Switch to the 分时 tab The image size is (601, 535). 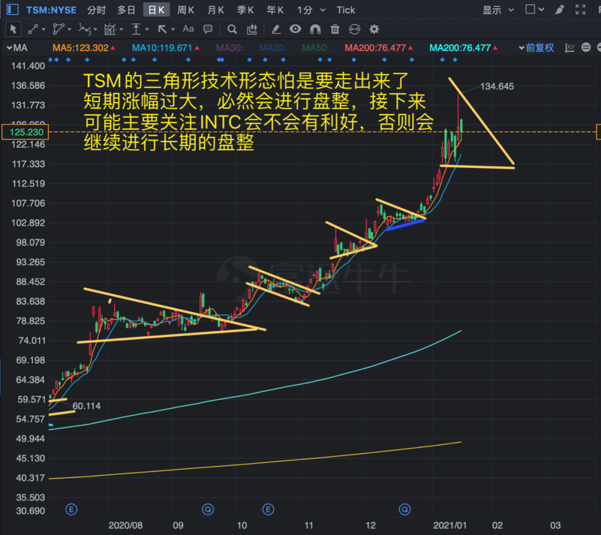(96, 10)
